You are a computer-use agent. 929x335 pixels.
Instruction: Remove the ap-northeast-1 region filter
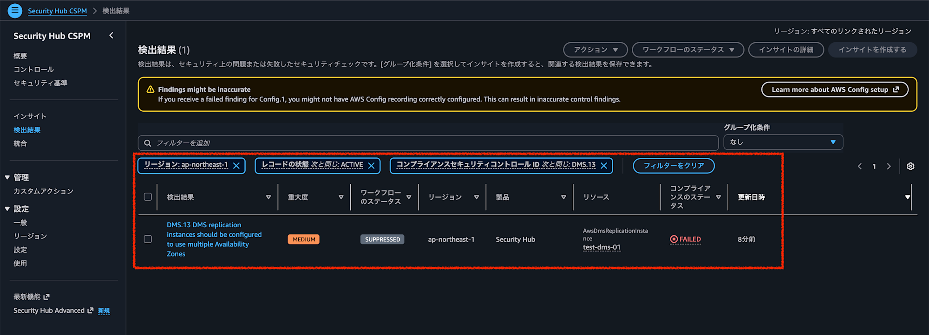[x=236, y=166]
